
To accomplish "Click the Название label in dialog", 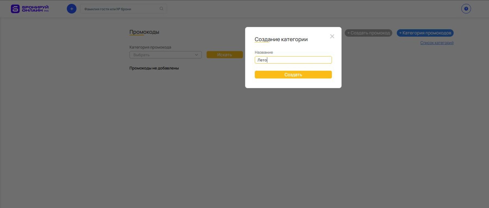I will [264, 52].
